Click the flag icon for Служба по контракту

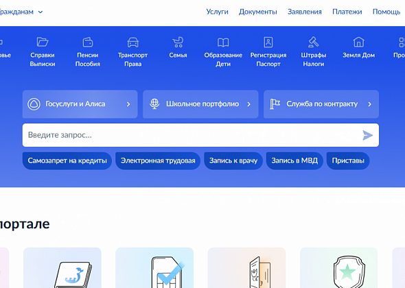pyautogui.click(x=275, y=104)
